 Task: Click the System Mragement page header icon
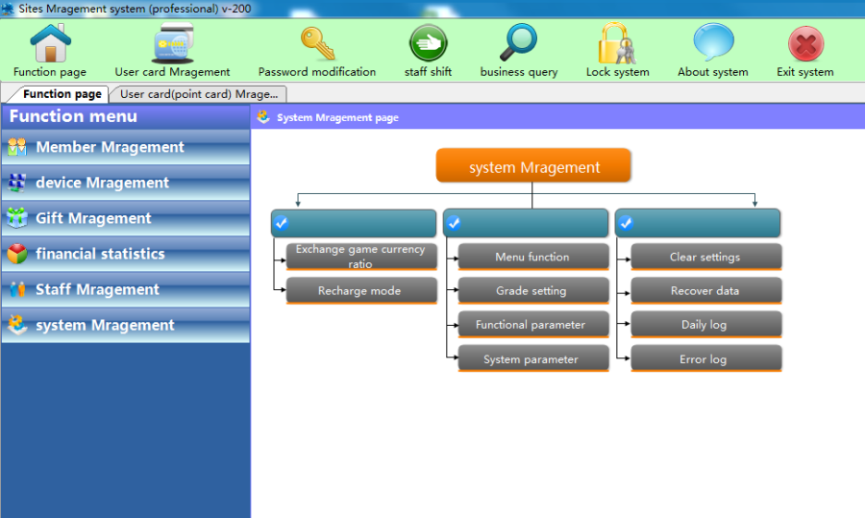tap(263, 117)
